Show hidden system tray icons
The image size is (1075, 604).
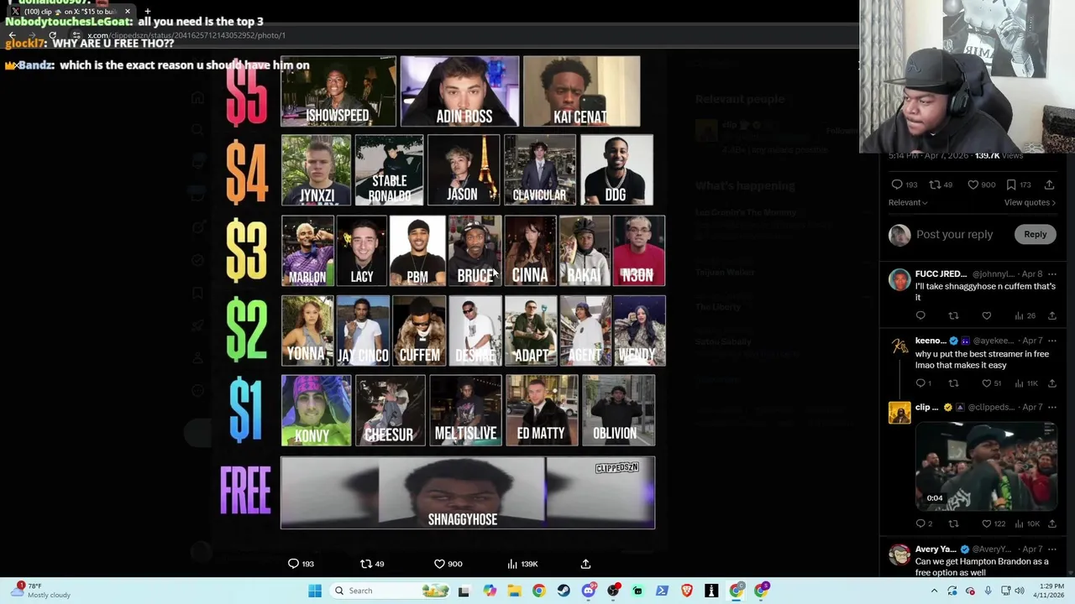tap(934, 591)
